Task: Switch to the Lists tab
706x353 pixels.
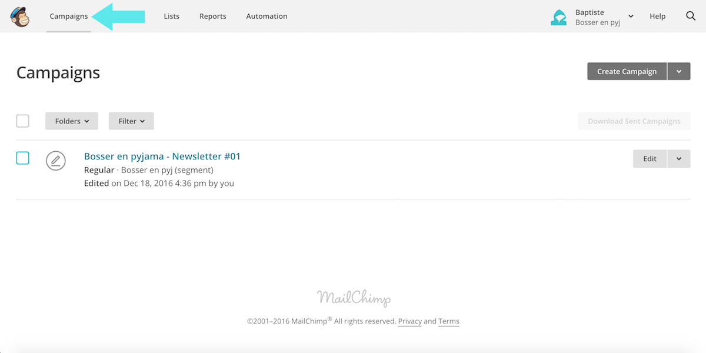Action: point(172,16)
